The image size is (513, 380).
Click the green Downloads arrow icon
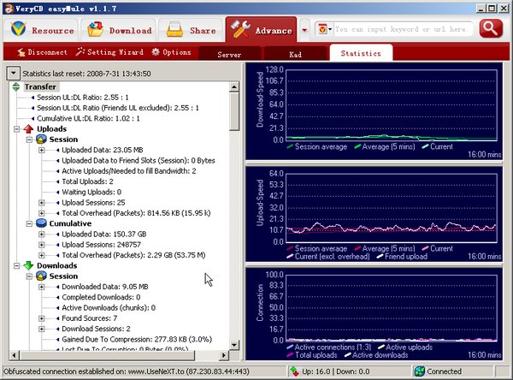pos(28,265)
